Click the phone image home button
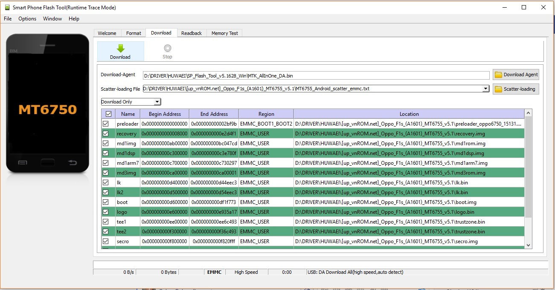 tap(48, 162)
